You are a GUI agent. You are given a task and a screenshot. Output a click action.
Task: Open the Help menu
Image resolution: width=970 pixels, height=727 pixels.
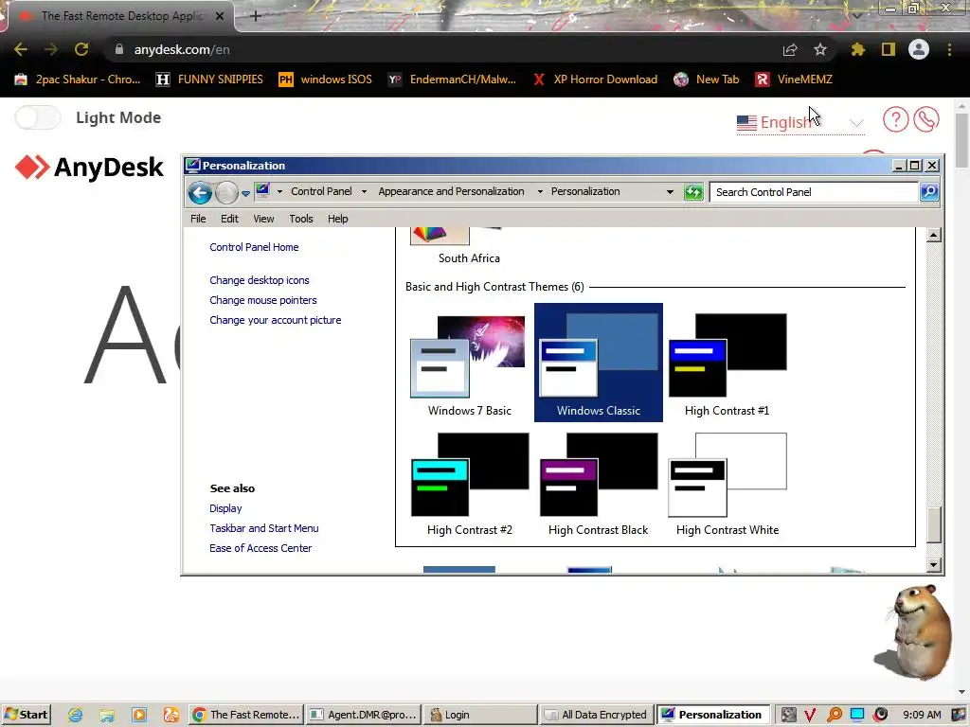338,219
